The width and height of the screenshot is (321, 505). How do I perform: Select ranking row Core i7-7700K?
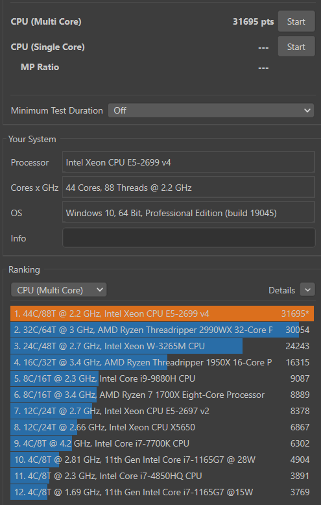click(162, 443)
